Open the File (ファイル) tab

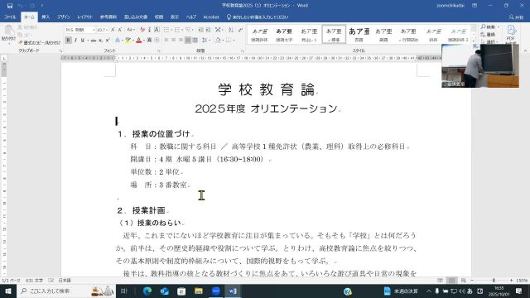[x=10, y=17]
